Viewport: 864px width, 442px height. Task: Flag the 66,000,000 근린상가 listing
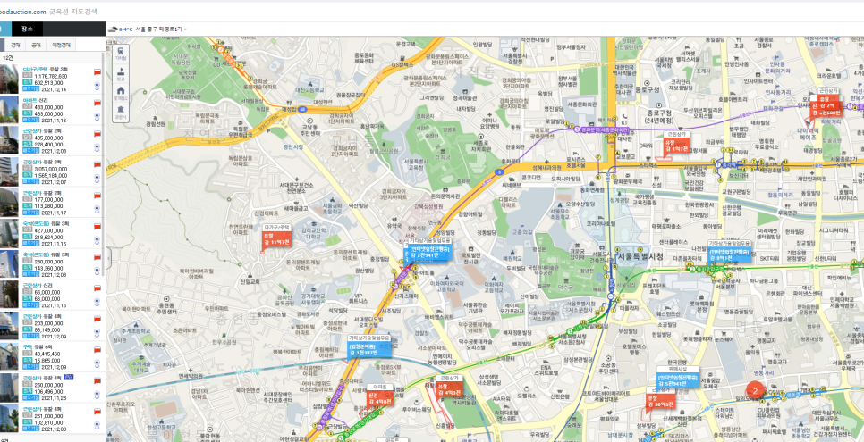97,288
